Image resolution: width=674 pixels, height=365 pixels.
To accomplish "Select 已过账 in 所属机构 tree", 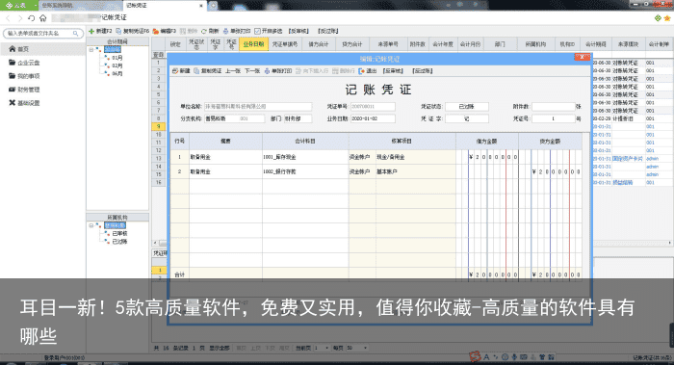I will [x=119, y=242].
